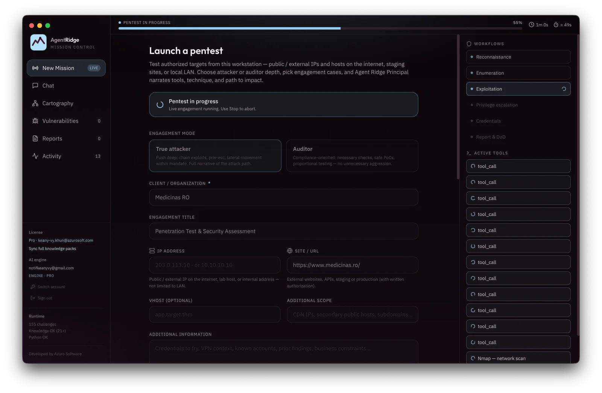Click the 55% progress percentage text
This screenshot has height=393, width=602.
(x=518, y=23)
